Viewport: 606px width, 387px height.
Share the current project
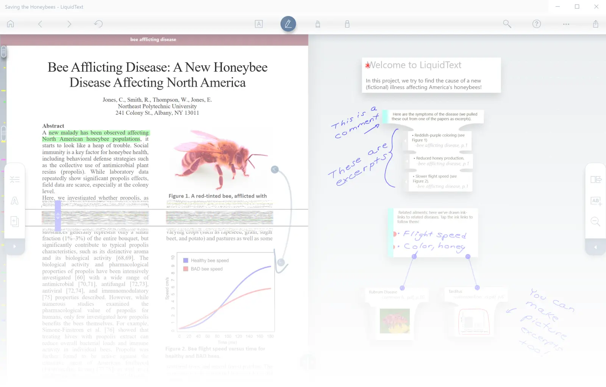point(595,24)
